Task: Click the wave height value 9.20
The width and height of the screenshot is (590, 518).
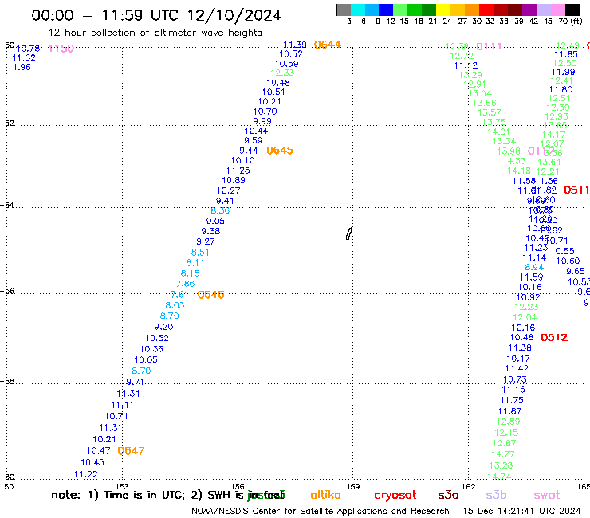Action: tap(163, 327)
